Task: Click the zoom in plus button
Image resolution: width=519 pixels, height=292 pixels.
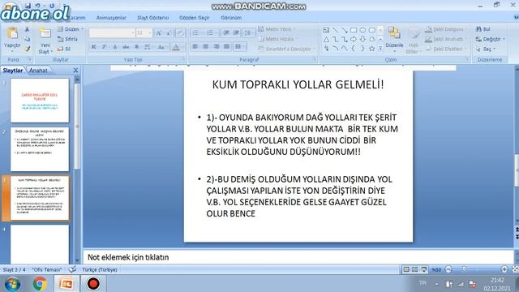Action: coord(504,269)
